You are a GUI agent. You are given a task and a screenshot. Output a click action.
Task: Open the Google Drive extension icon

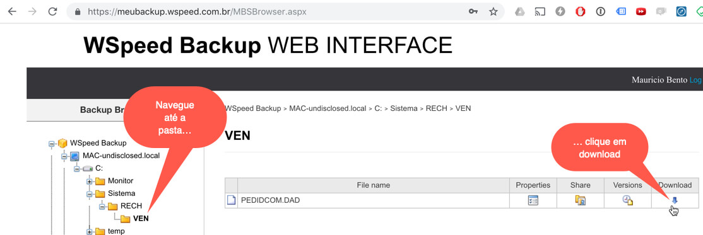[519, 11]
